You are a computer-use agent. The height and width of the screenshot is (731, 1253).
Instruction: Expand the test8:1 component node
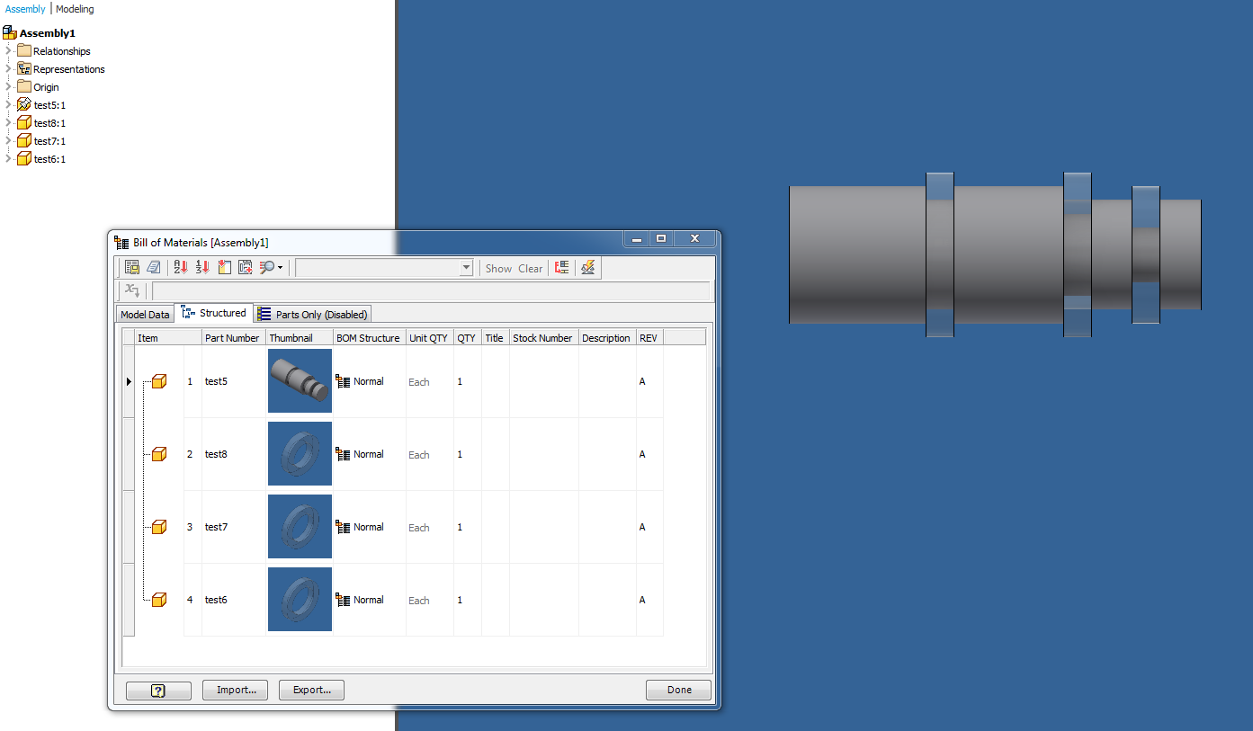pos(8,122)
